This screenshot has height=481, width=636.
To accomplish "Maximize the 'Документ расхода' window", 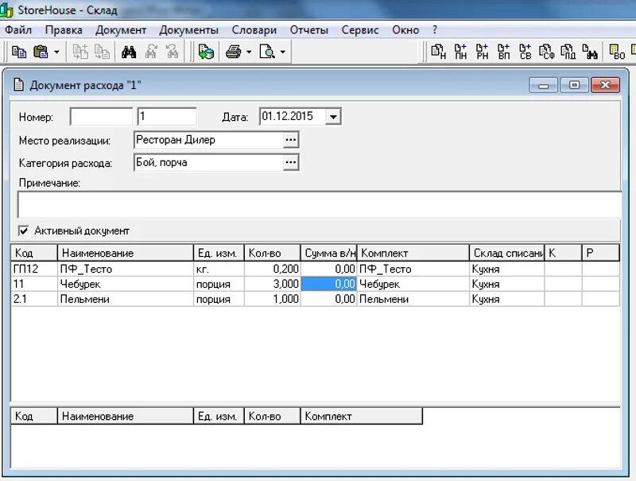I will coord(574,85).
